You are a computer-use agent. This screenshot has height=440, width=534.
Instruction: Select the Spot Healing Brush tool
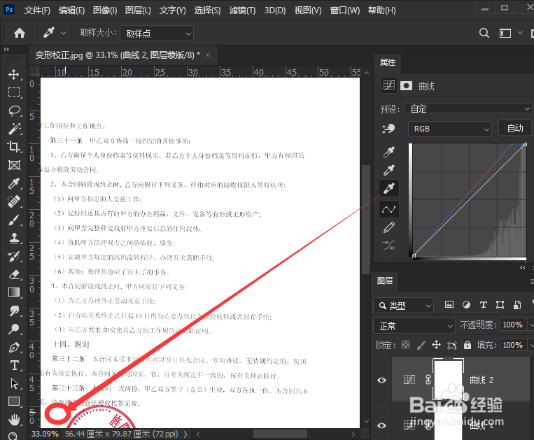pos(14,201)
